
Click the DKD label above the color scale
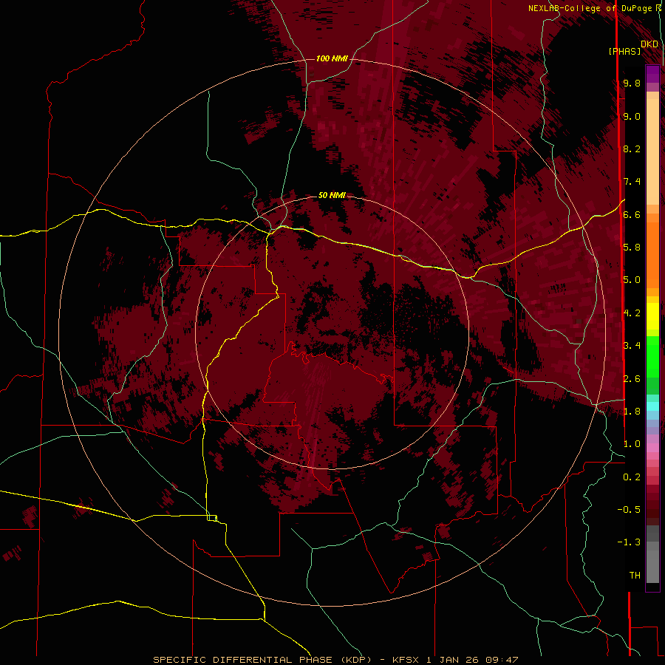click(x=649, y=44)
